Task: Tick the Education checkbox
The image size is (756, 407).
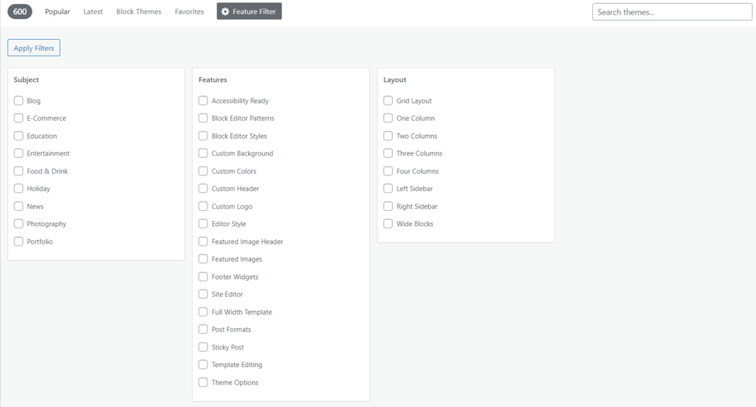Action: (x=18, y=136)
